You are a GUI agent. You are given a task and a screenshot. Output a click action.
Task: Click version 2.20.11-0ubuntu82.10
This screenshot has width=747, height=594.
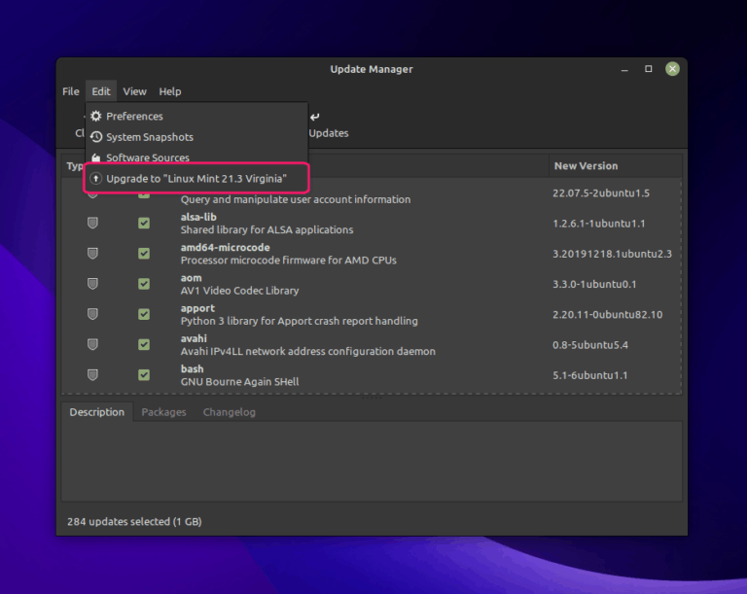pyautogui.click(x=607, y=315)
